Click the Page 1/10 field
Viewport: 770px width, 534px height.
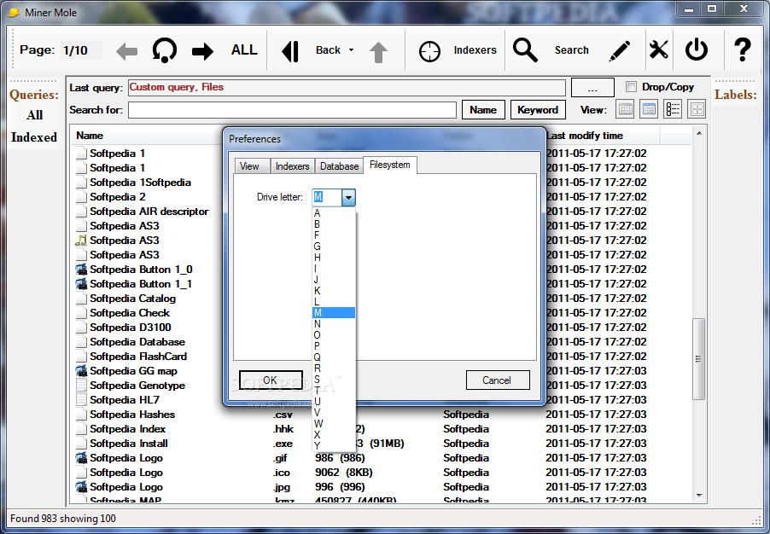[81, 50]
